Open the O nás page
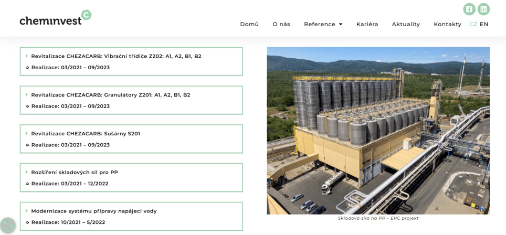The image size is (506, 235). [281, 24]
